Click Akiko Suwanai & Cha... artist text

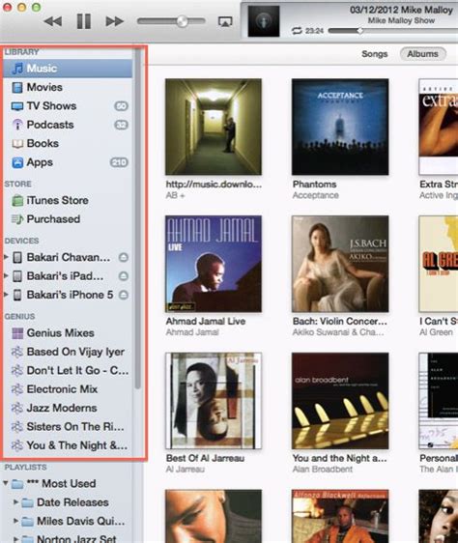click(338, 332)
